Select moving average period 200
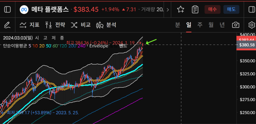The image size is (256, 124). coord(72,46)
